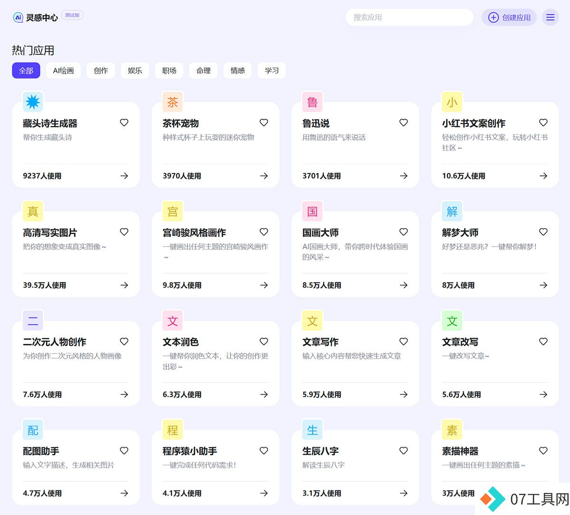570x515 pixels.
Task: Click the 文章写作 yellow 文 icon
Action: tap(312, 321)
